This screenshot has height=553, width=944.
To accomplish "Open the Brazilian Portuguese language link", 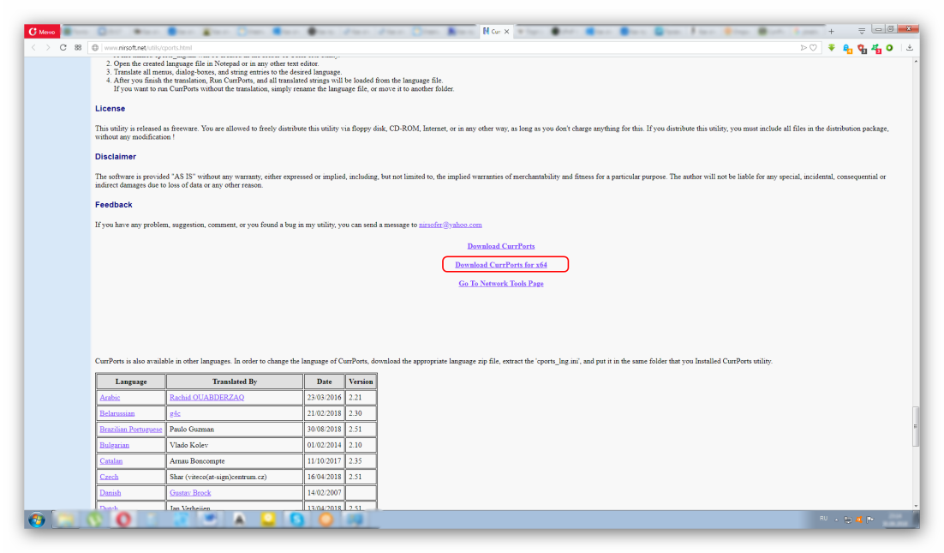I will (x=131, y=430).
